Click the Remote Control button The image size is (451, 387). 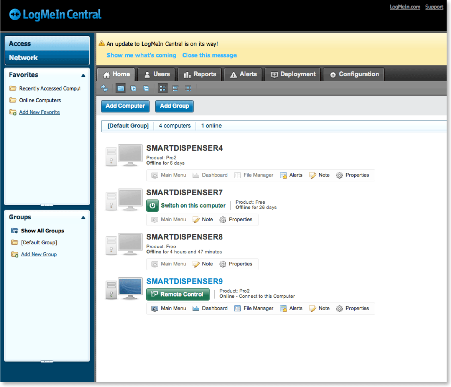[178, 295]
